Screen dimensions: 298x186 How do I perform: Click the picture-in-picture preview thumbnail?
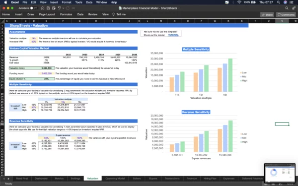pyautogui.click(x=280, y=173)
